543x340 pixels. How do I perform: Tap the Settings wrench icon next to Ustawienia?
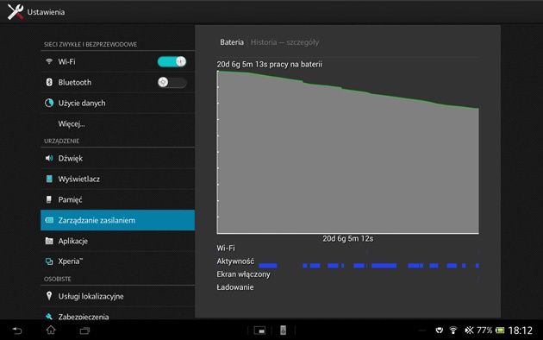(x=16, y=12)
